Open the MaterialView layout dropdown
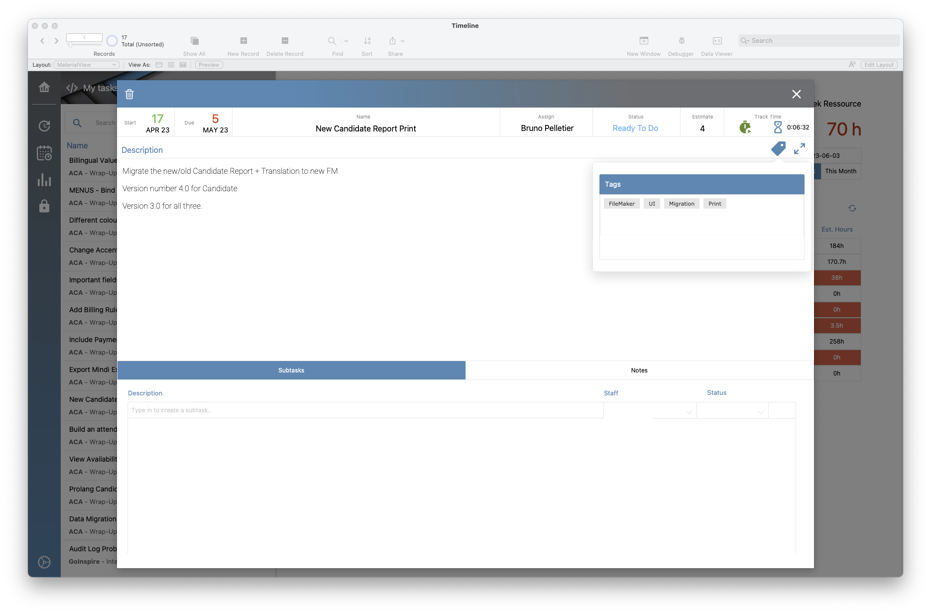931x614 pixels. coord(86,64)
